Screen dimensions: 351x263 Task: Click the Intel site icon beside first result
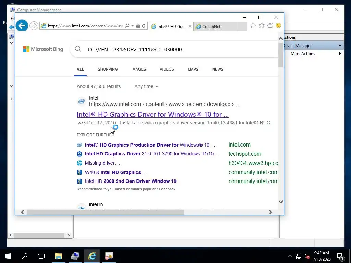coord(82,101)
